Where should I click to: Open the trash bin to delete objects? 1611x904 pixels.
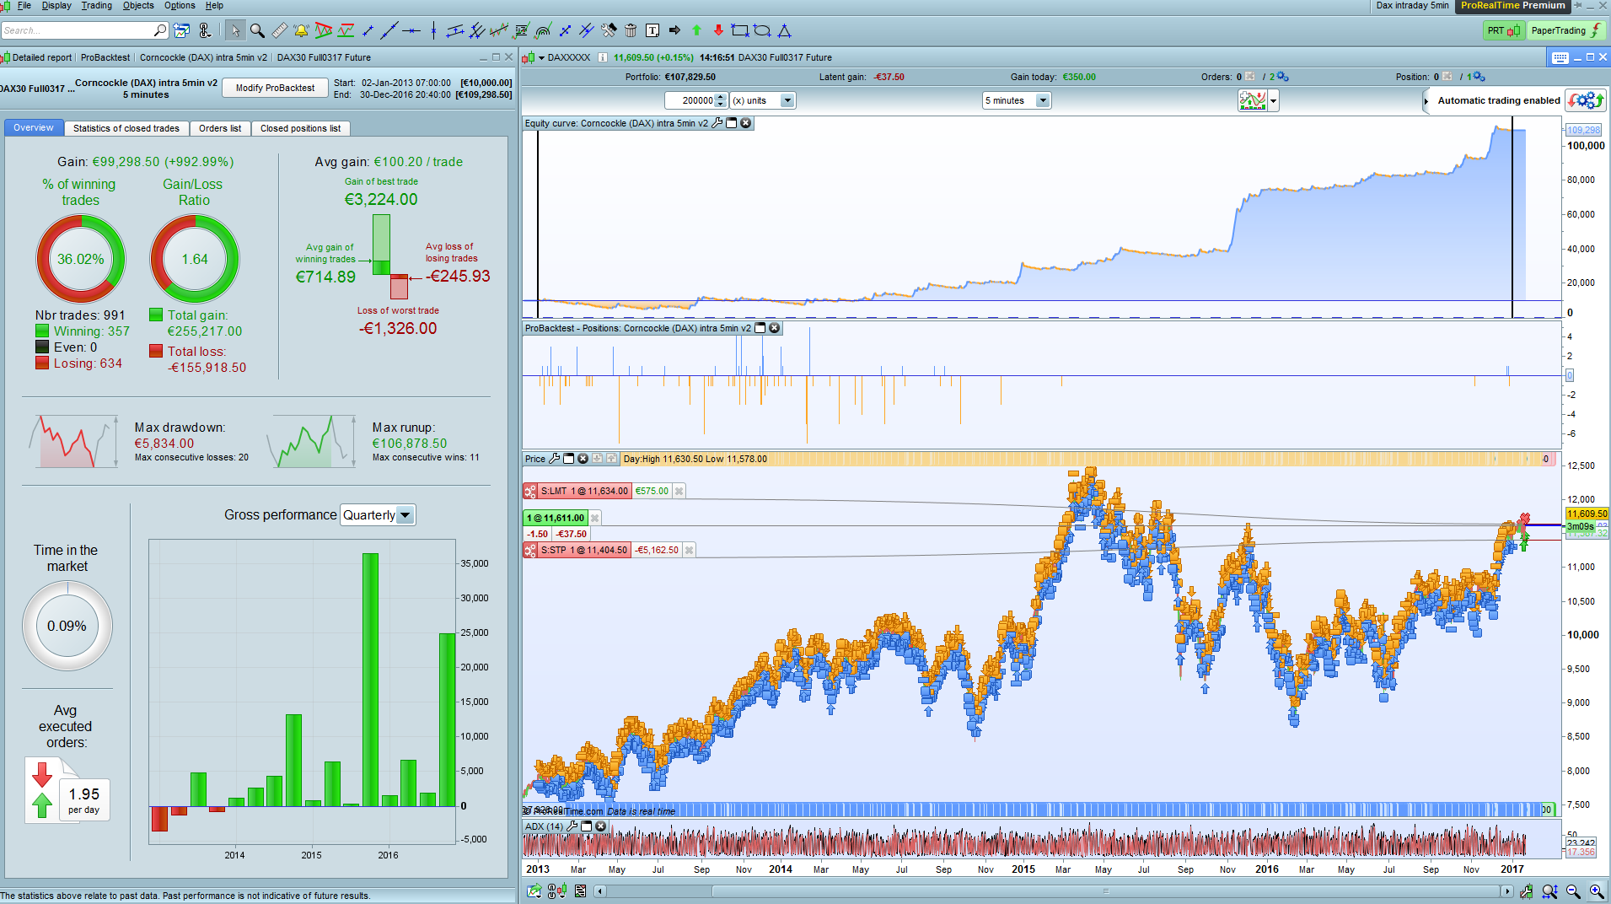pyautogui.click(x=631, y=31)
